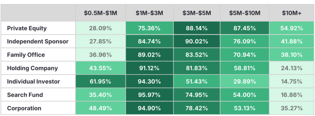Image resolution: width=315 pixels, height=116 pixels.
Task: Select the Corporation row label
Action: (x=24, y=108)
